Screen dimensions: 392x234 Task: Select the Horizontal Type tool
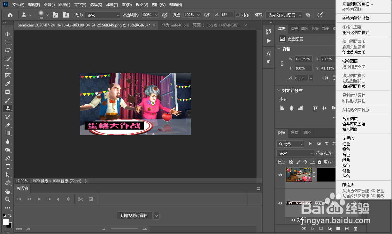tap(8, 166)
